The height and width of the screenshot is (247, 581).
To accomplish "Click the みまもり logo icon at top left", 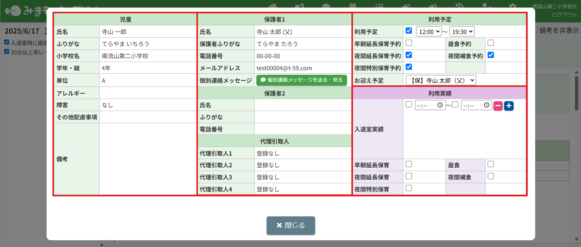I will click(13, 11).
